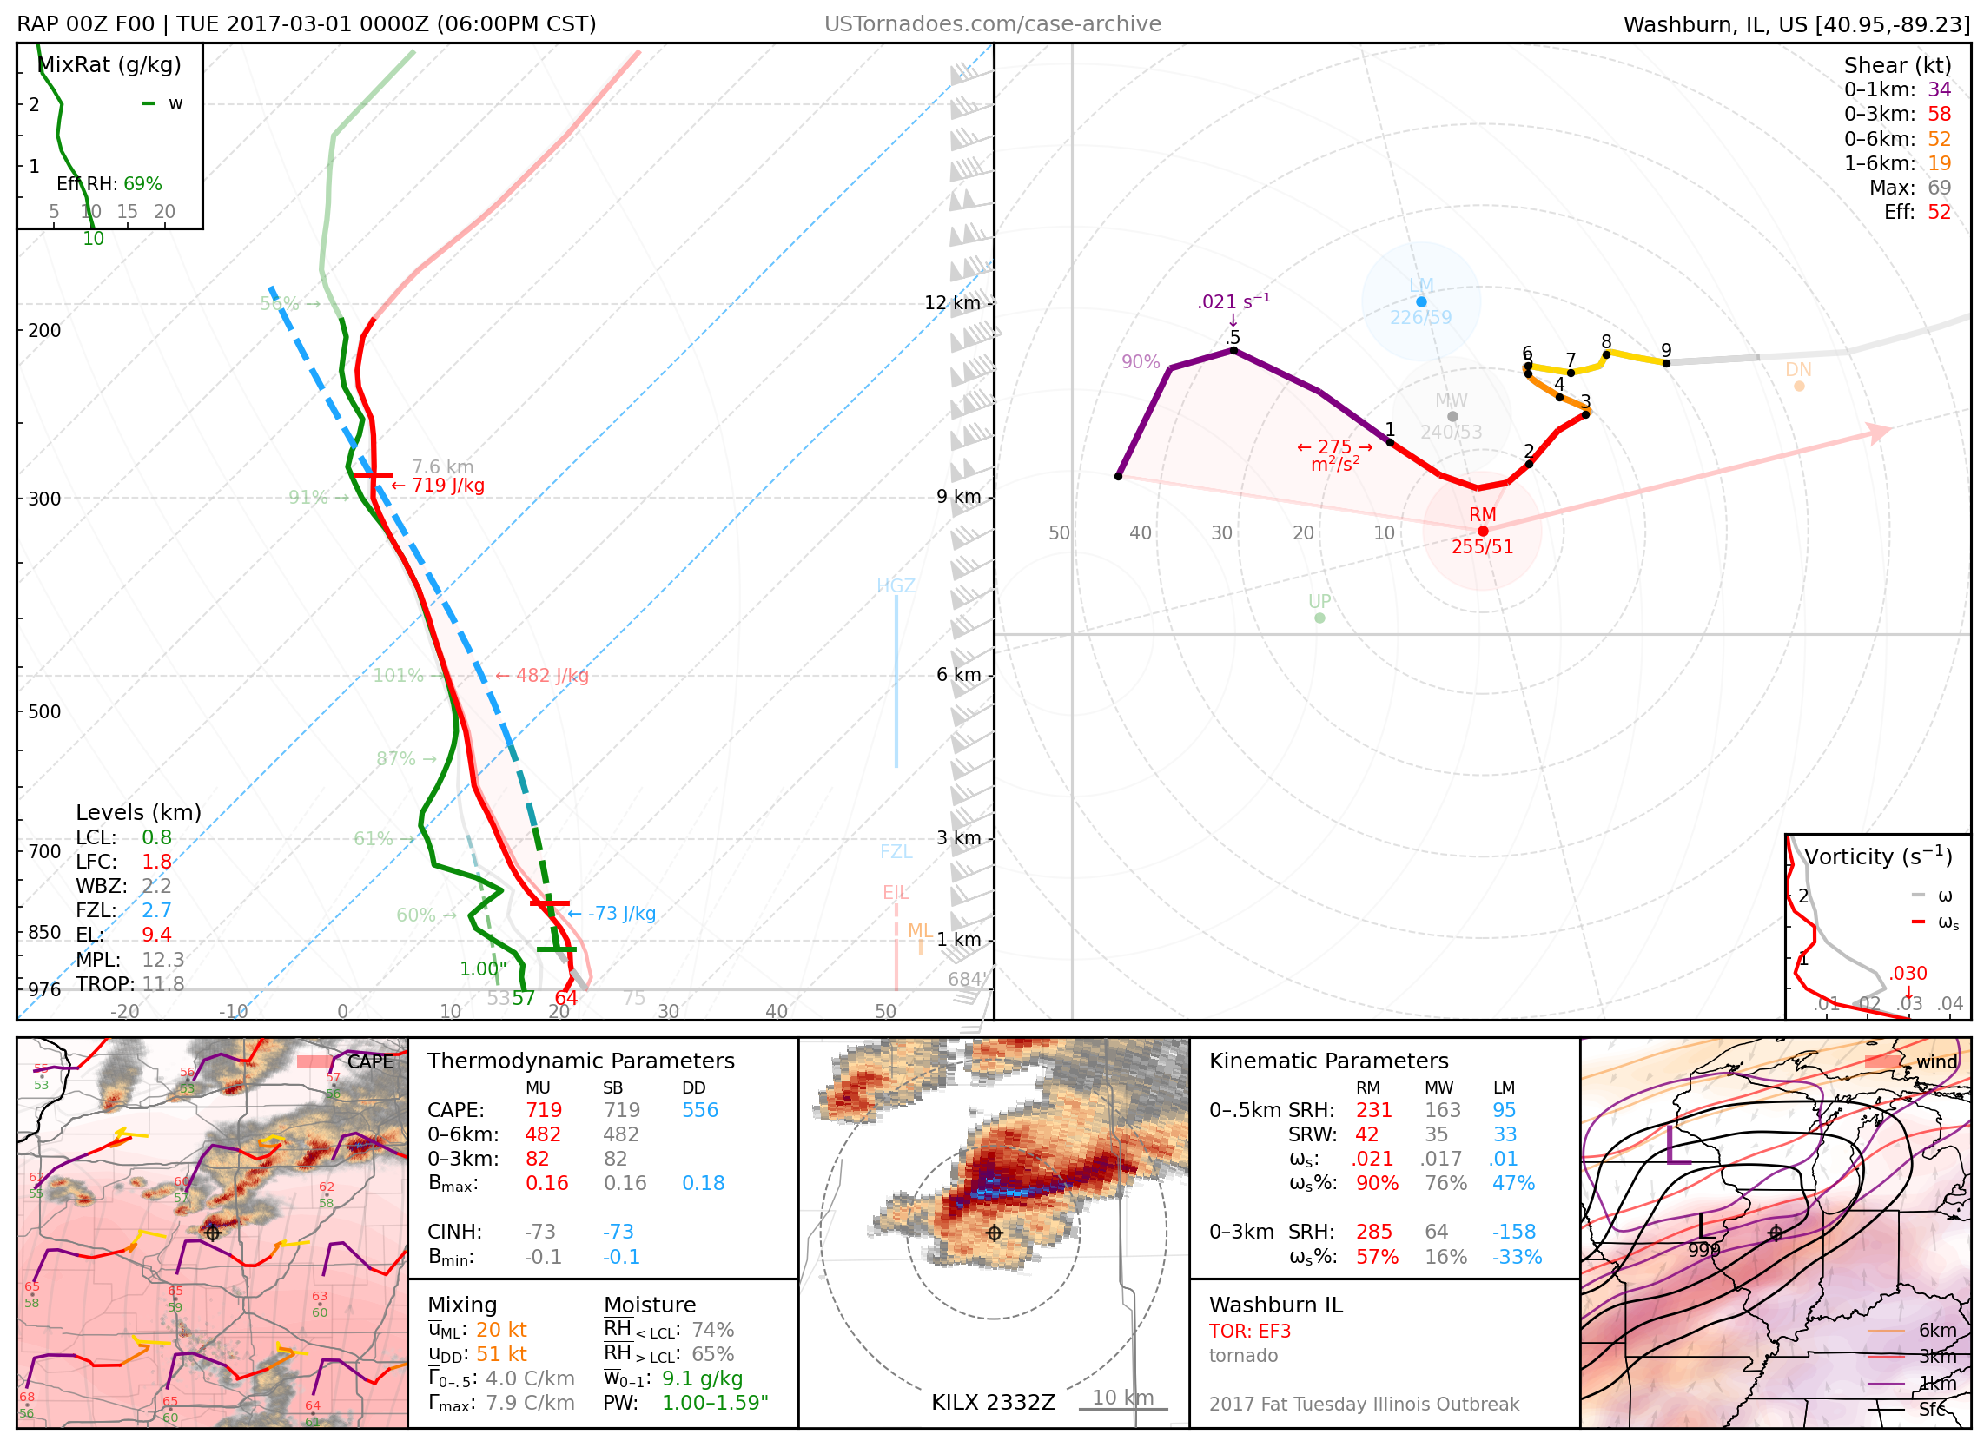The width and height of the screenshot is (1984, 1441).
Task: Click the station crosshair on the wind map
Action: 1776,1233
